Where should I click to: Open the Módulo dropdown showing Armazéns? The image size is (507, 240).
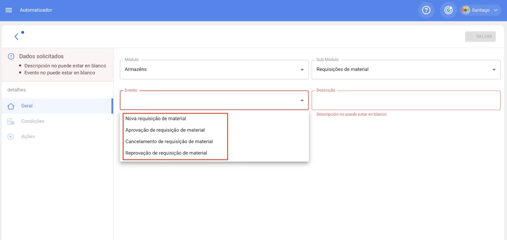pyautogui.click(x=214, y=69)
